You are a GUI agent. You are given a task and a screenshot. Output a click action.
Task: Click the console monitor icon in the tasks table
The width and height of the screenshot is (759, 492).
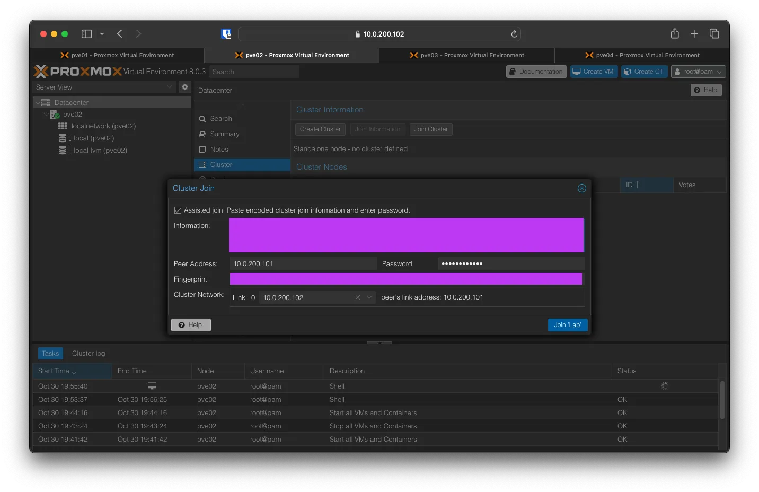(152, 386)
